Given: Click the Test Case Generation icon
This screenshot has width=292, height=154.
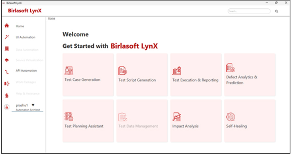Looking at the screenshot, I should 69,71.
